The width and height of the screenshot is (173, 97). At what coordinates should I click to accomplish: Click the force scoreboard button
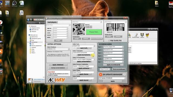click(x=119, y=69)
